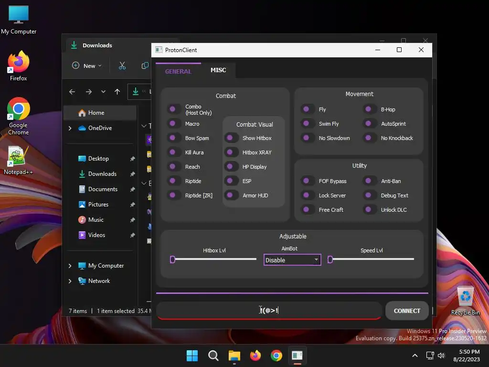This screenshot has width=489, height=367.
Task: Go back in Downloads File Explorer
Action: point(72,92)
